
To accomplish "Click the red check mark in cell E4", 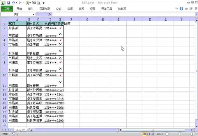I will [x=61, y=40].
